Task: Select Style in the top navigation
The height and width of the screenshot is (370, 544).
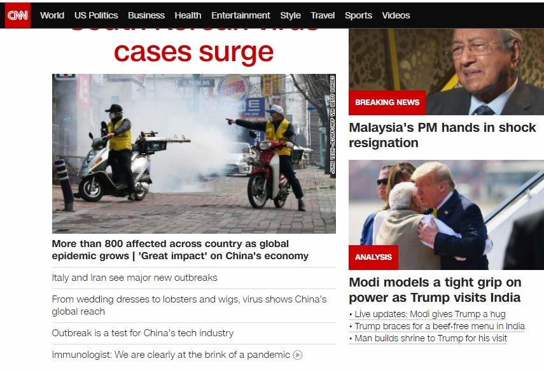Action: (290, 15)
